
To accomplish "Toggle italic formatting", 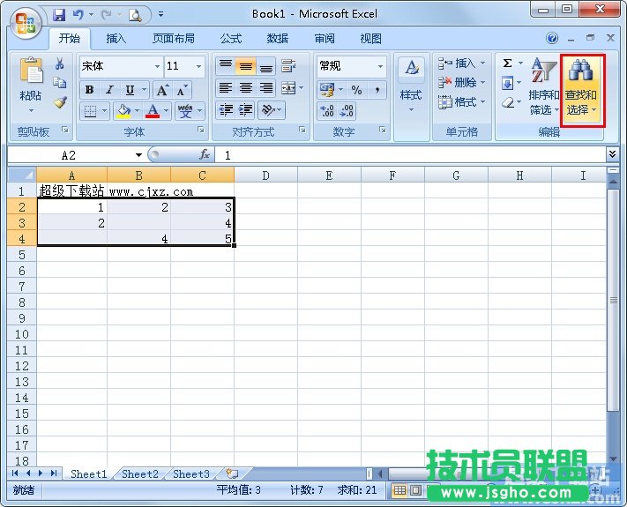I will [109, 90].
